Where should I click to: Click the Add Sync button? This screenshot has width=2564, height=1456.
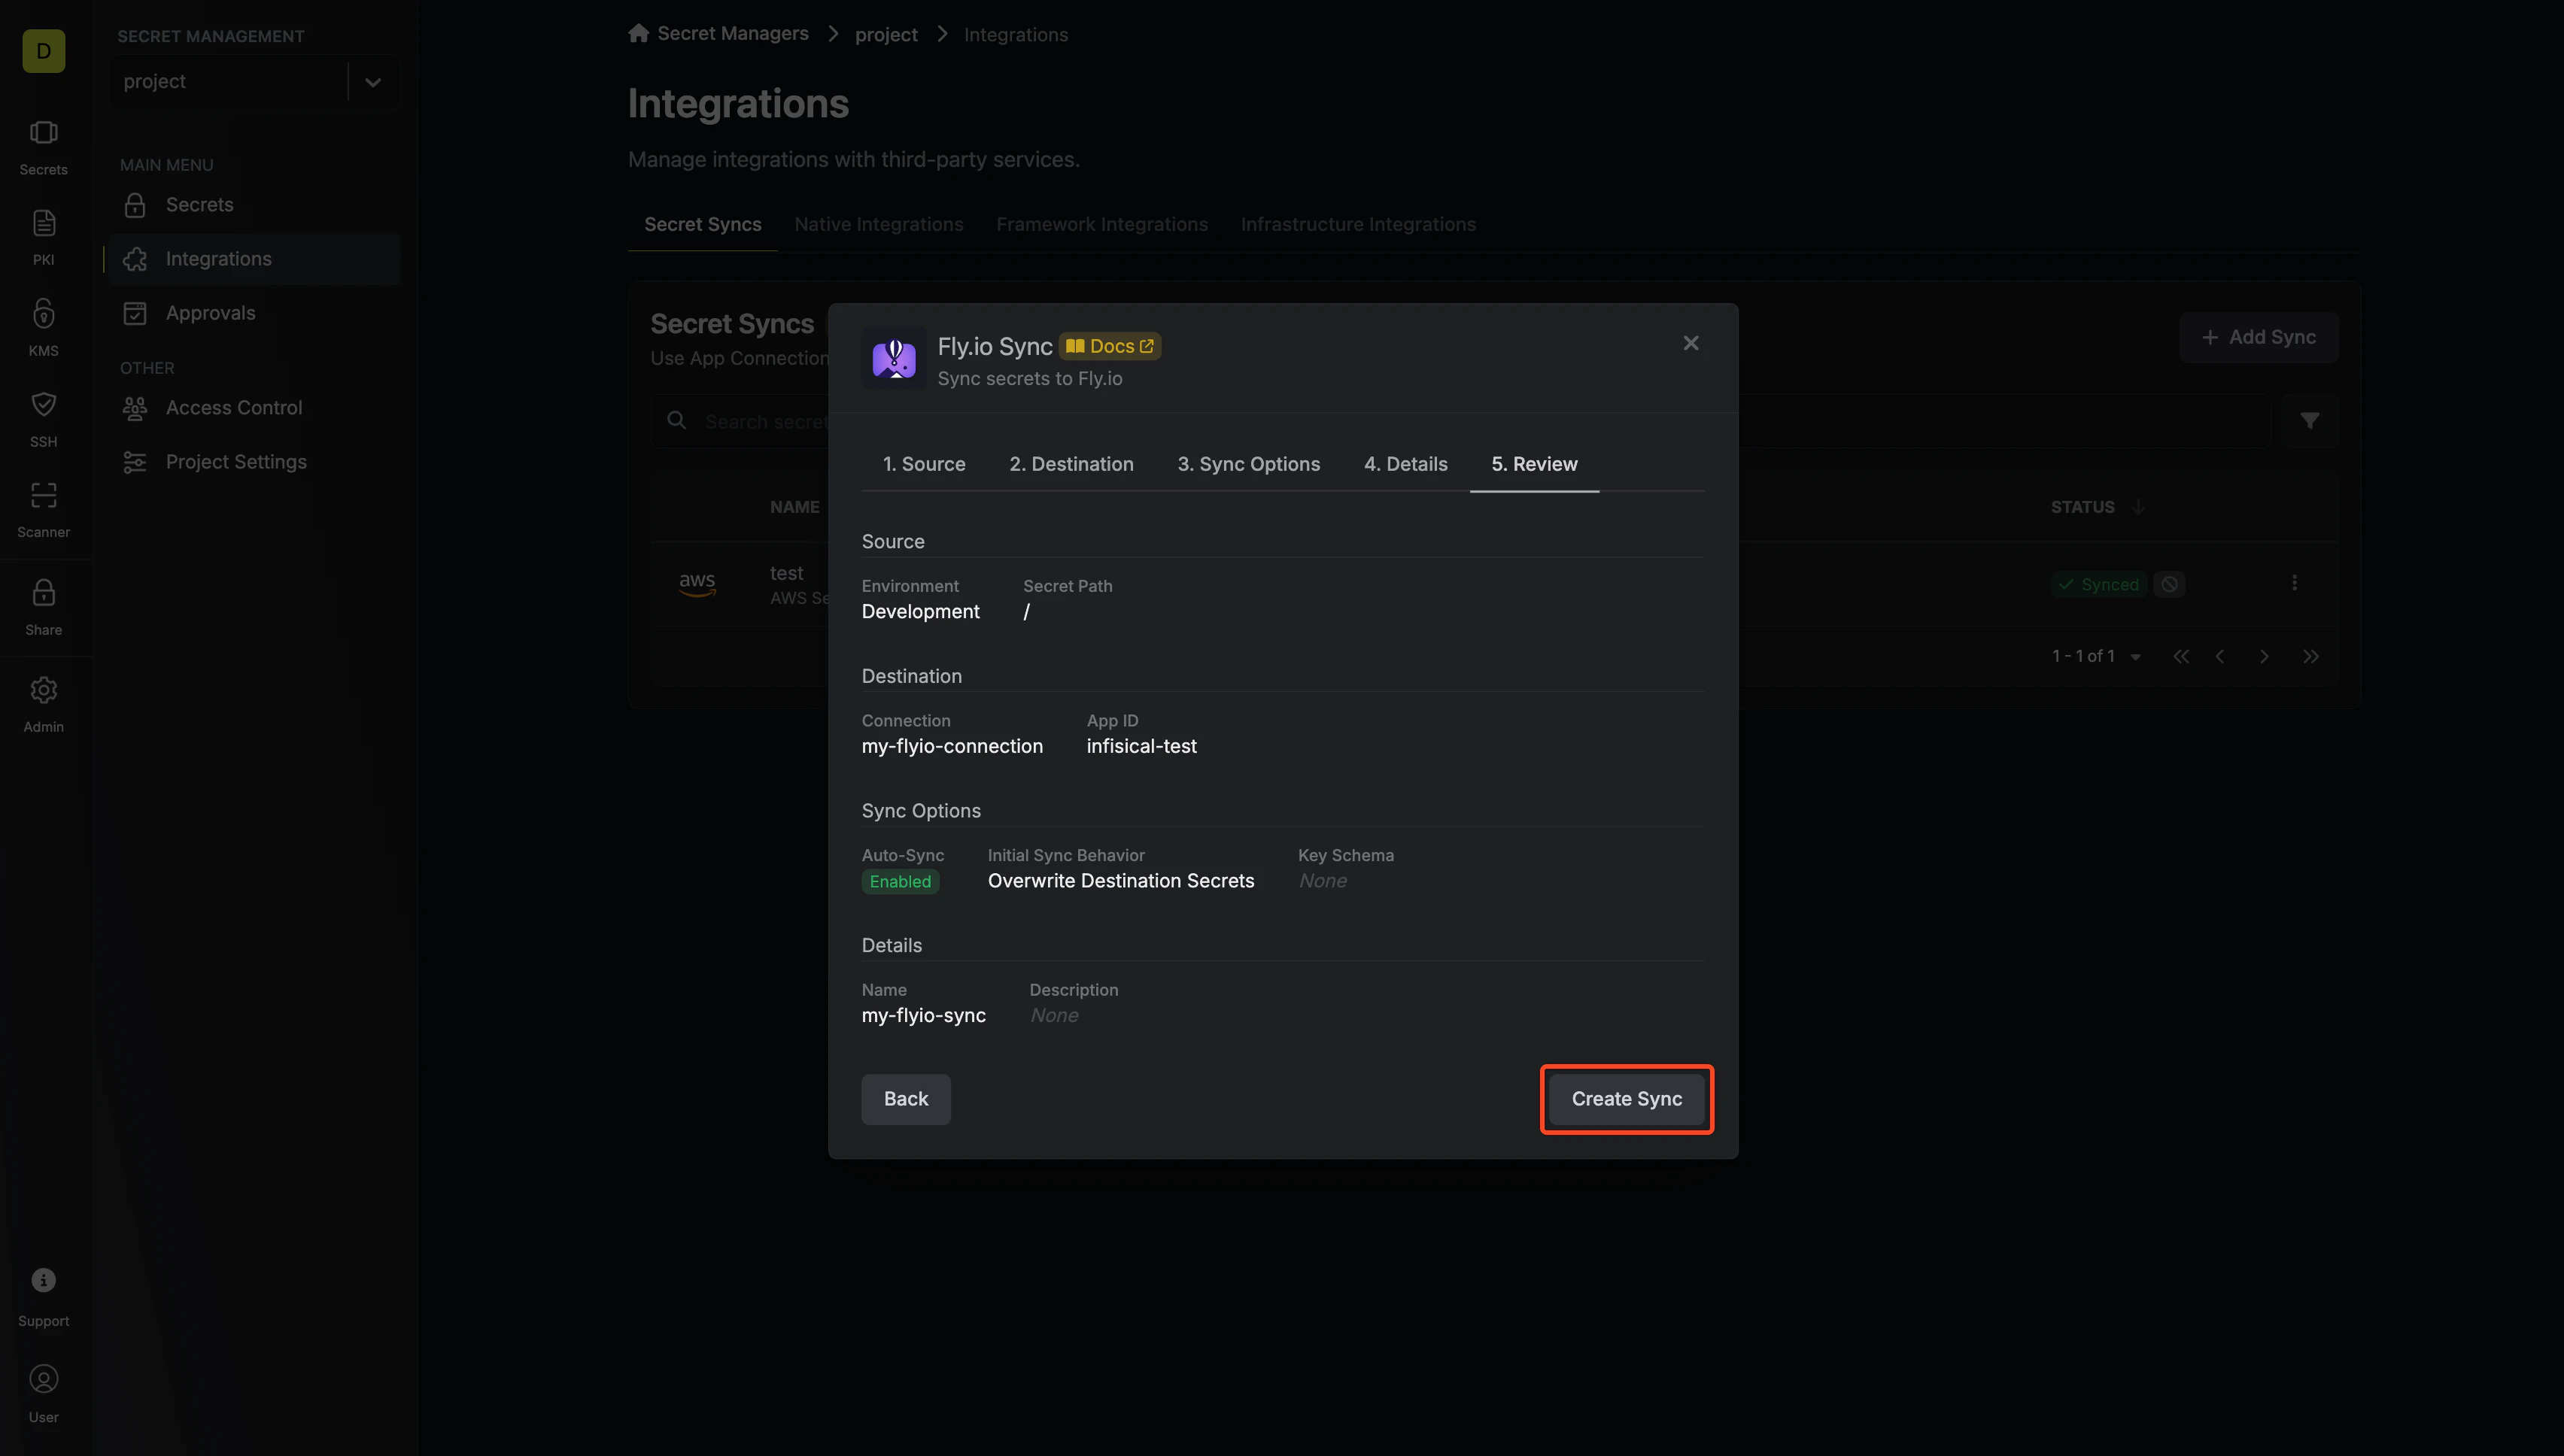coord(2258,338)
